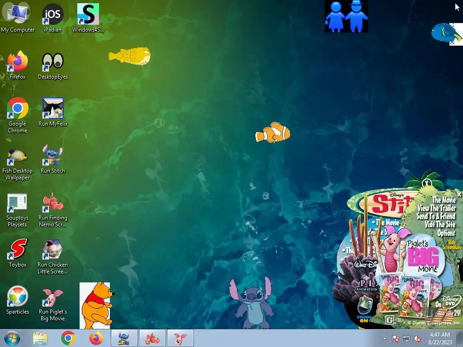The width and height of the screenshot is (463, 347).
Task: Switch to Finding Nemo taskbar button
Action: (x=152, y=338)
